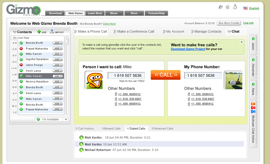Click the orange CALL button
This screenshot has height=164, width=270.
tap(166, 75)
